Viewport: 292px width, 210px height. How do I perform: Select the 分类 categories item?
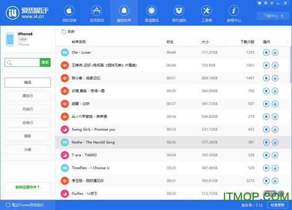pos(27,149)
